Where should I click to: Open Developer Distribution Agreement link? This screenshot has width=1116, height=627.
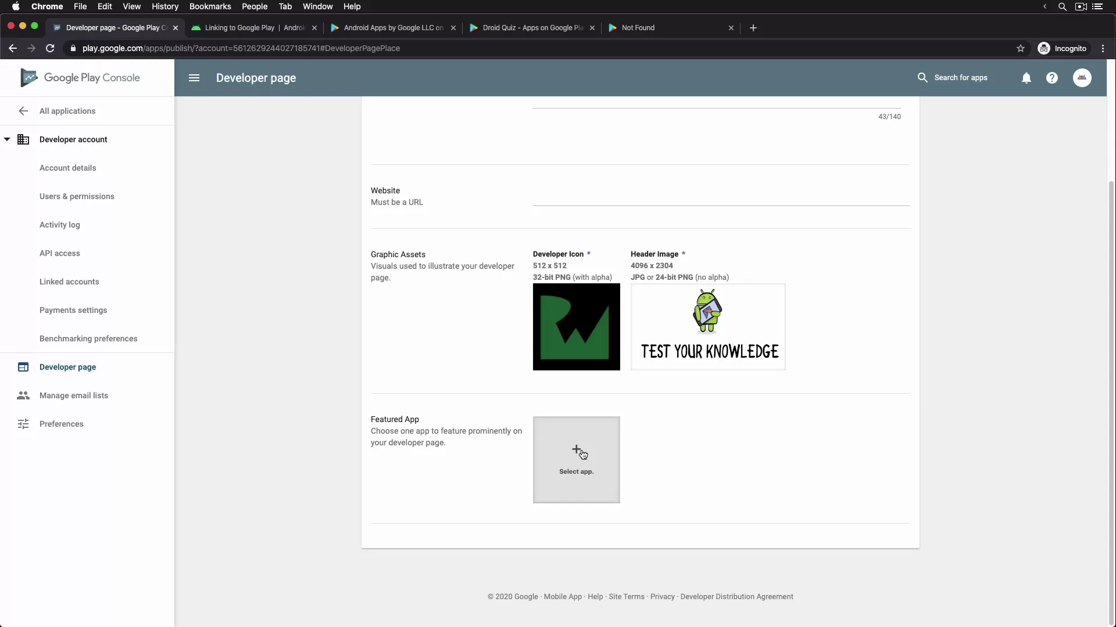[x=736, y=597]
